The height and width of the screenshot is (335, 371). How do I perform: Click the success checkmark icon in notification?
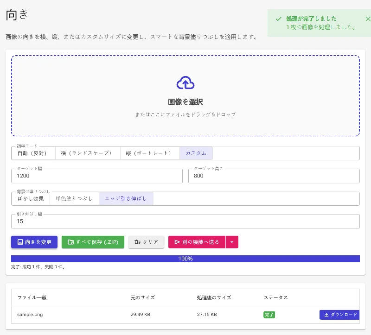(x=279, y=19)
